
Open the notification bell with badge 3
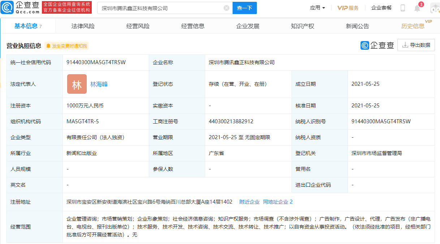[417, 8]
